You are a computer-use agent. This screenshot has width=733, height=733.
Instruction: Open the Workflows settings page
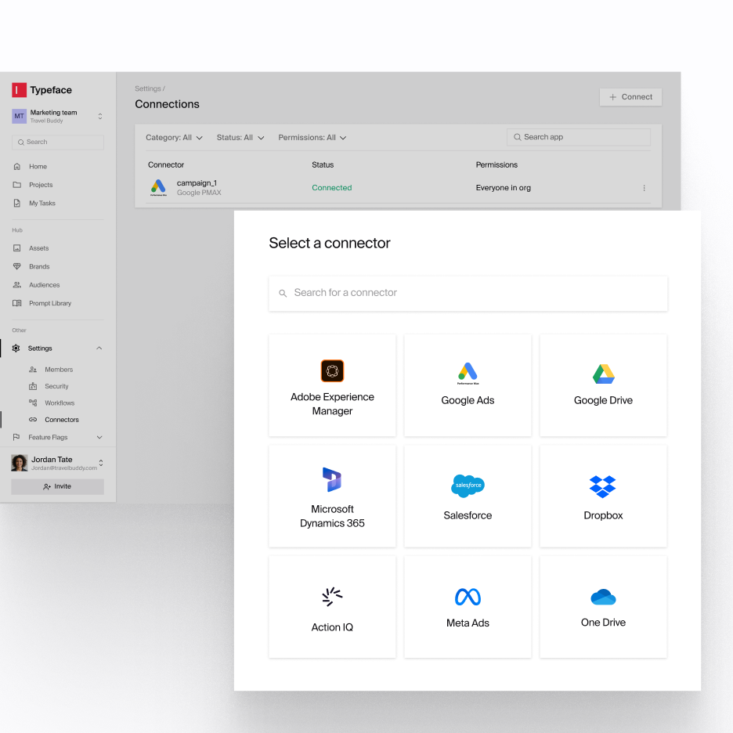point(60,403)
